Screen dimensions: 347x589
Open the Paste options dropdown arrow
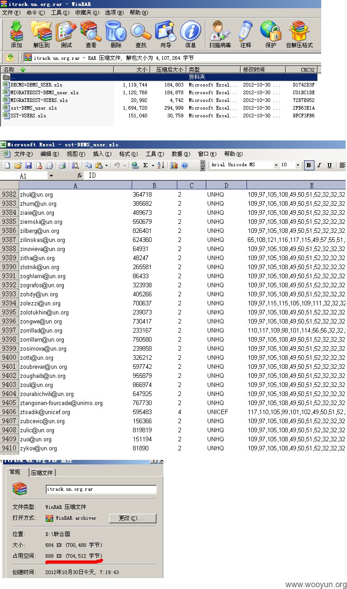click(x=106, y=165)
